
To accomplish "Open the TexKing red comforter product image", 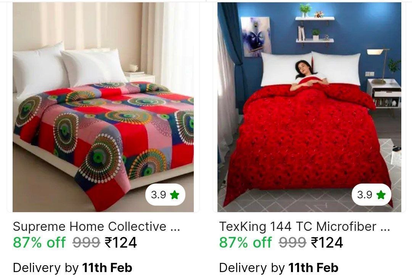I will click(x=309, y=107).
